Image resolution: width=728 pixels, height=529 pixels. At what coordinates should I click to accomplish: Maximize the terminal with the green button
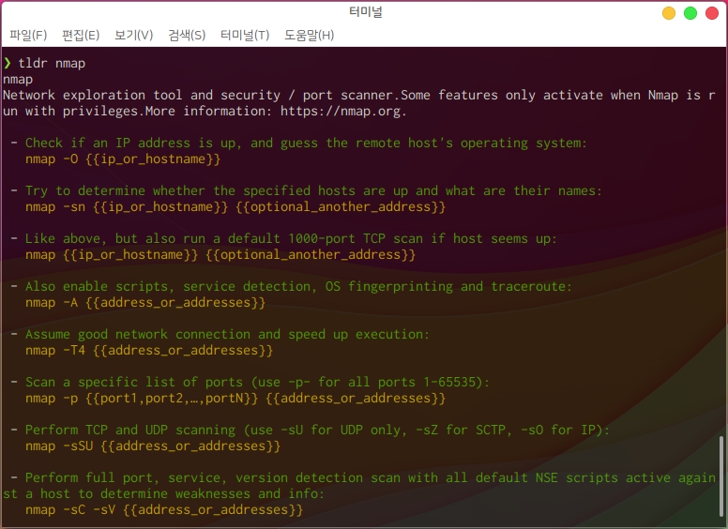pos(690,13)
